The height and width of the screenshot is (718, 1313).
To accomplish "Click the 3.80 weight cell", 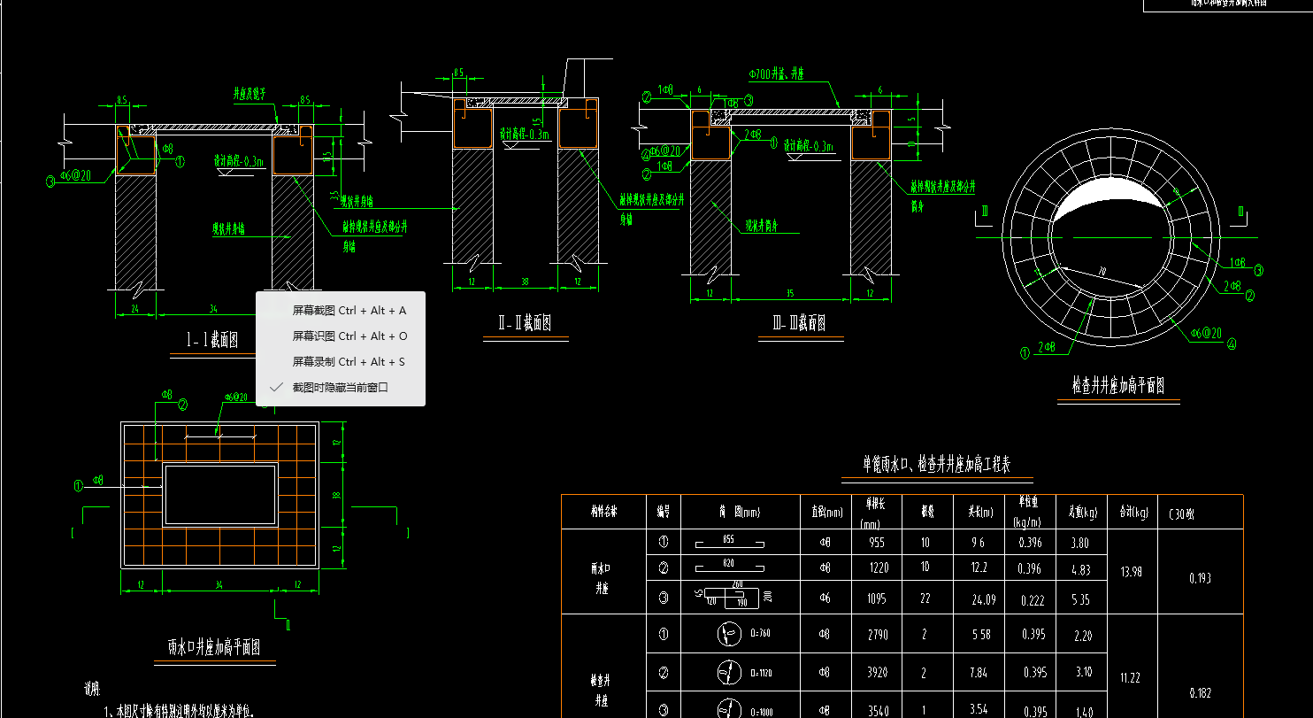I will tap(1080, 543).
